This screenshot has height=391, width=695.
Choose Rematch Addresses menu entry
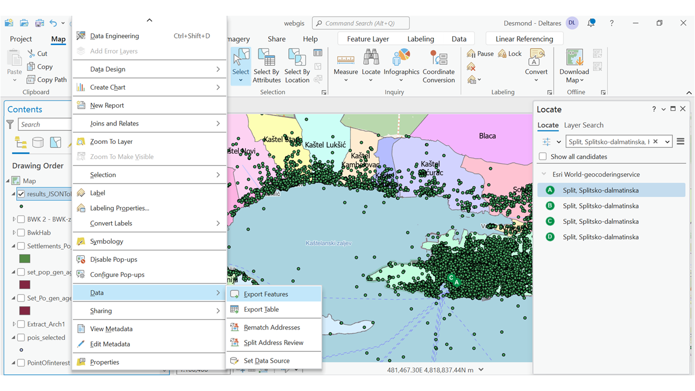point(274,327)
